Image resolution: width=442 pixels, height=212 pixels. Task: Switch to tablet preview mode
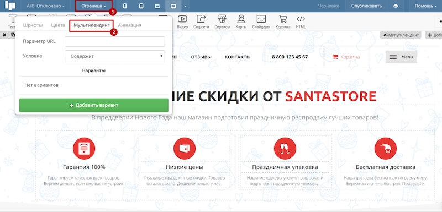pos(141,6)
